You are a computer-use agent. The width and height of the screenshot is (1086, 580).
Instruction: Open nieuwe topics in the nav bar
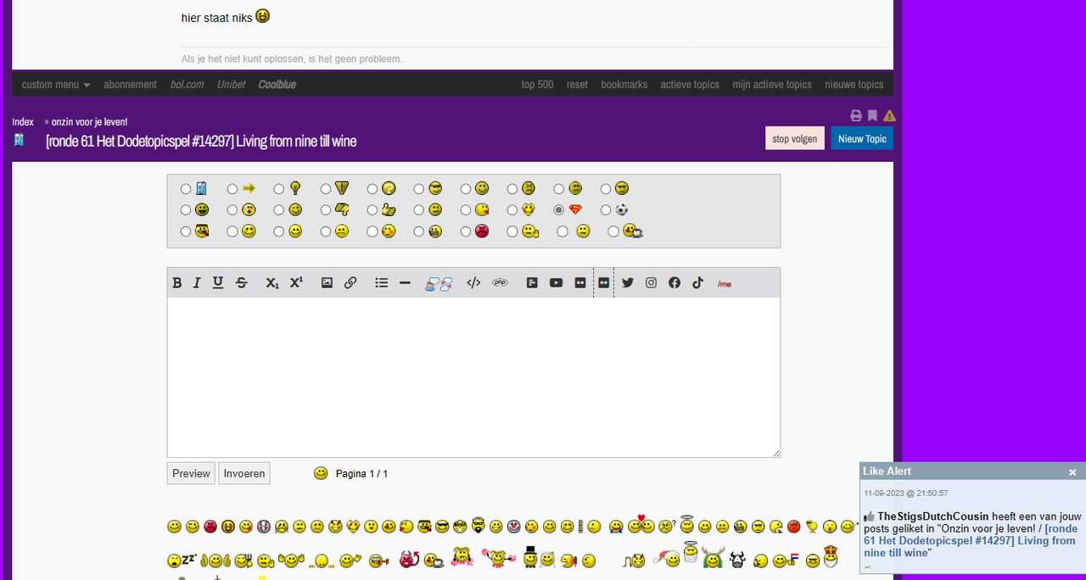click(x=854, y=85)
